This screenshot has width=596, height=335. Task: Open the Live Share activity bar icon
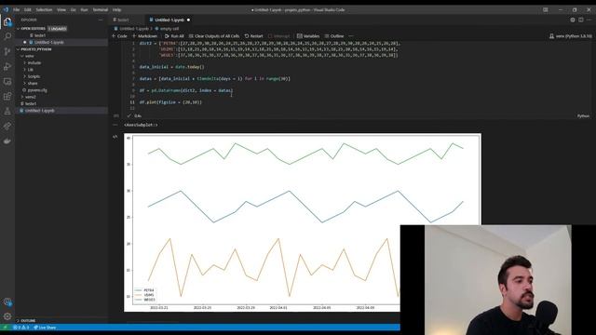7,127
